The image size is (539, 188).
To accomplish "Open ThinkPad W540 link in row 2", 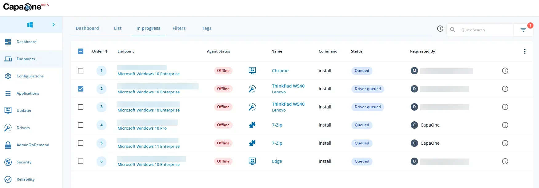I will tap(288, 86).
